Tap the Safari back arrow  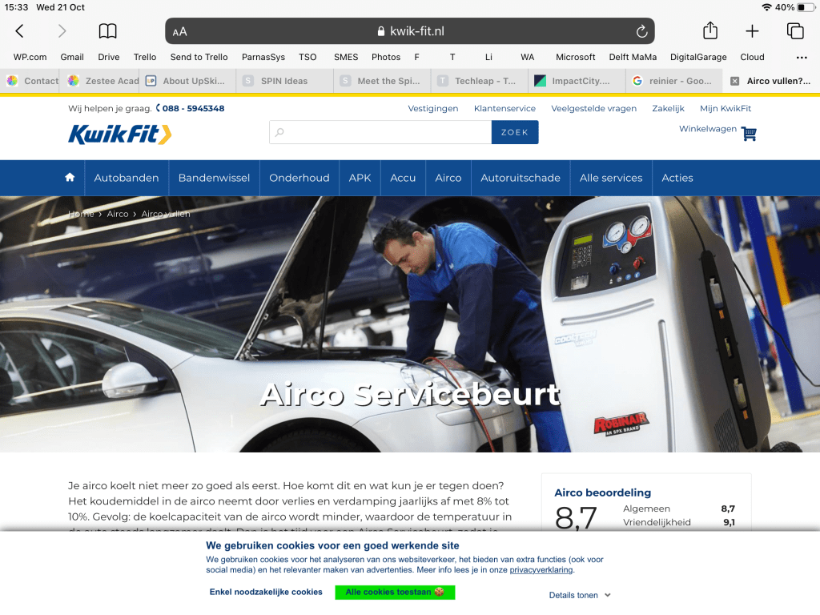coord(20,31)
